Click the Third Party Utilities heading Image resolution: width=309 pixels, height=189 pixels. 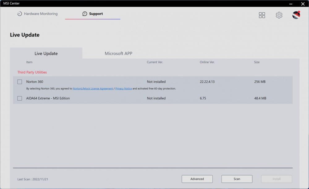[x=32, y=72]
